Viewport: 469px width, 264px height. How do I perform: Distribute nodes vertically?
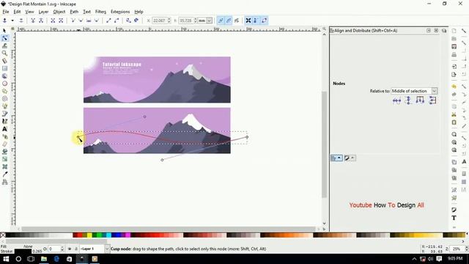click(432, 100)
